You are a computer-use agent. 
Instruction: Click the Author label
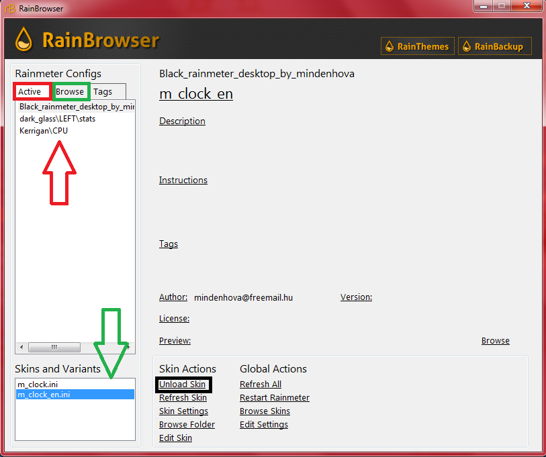[x=173, y=297]
